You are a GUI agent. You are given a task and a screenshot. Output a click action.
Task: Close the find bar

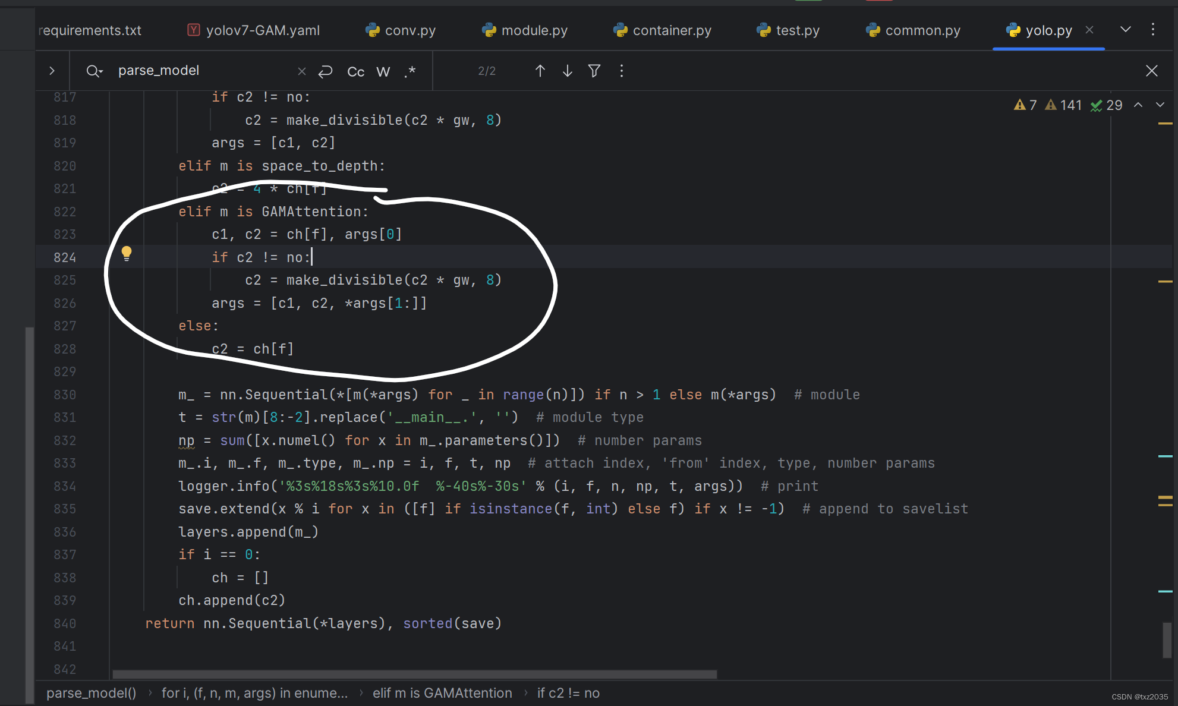(x=1151, y=71)
